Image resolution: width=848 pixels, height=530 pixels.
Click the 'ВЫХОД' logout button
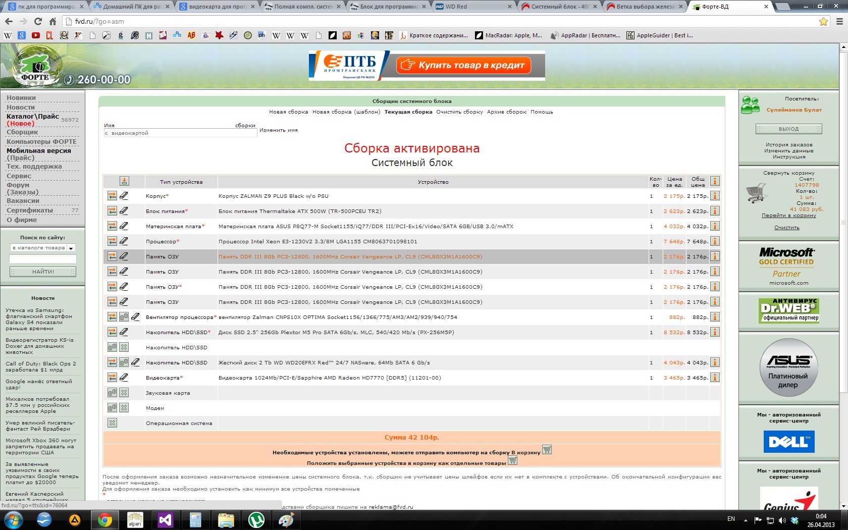coord(788,129)
